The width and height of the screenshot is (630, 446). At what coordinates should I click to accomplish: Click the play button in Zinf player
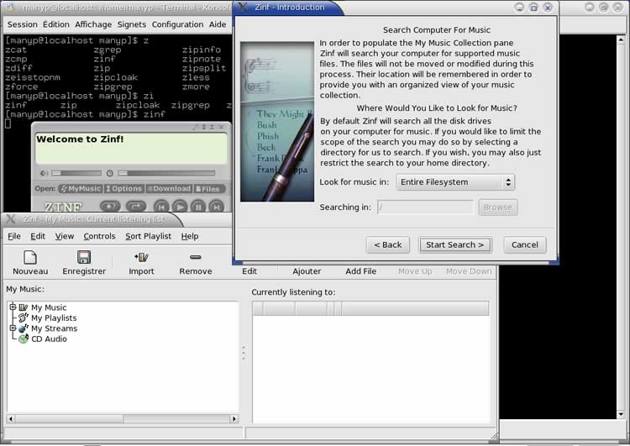pyautogui.click(x=180, y=207)
